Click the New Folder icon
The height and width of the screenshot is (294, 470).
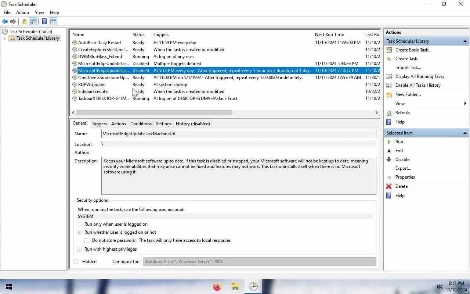(x=389, y=94)
